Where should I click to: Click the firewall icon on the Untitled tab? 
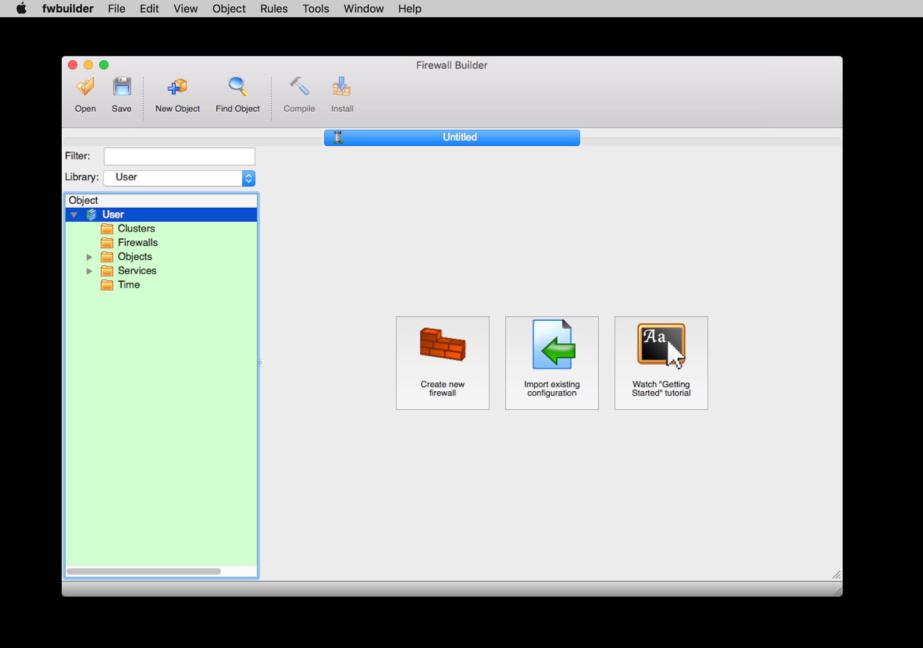[337, 137]
